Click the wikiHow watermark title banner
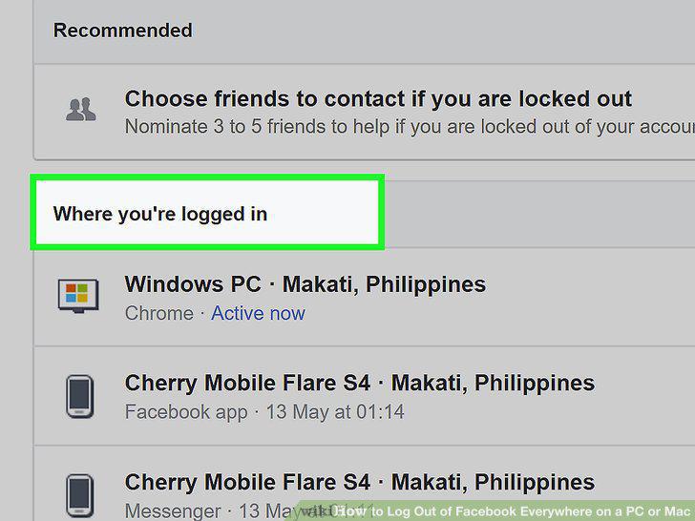This screenshot has width=695, height=521. pos(495,511)
